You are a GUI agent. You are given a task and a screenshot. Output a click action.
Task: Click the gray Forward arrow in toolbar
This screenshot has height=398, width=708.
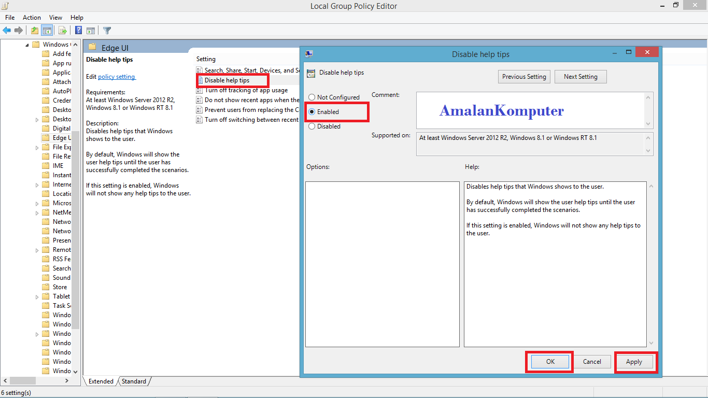[19, 30]
